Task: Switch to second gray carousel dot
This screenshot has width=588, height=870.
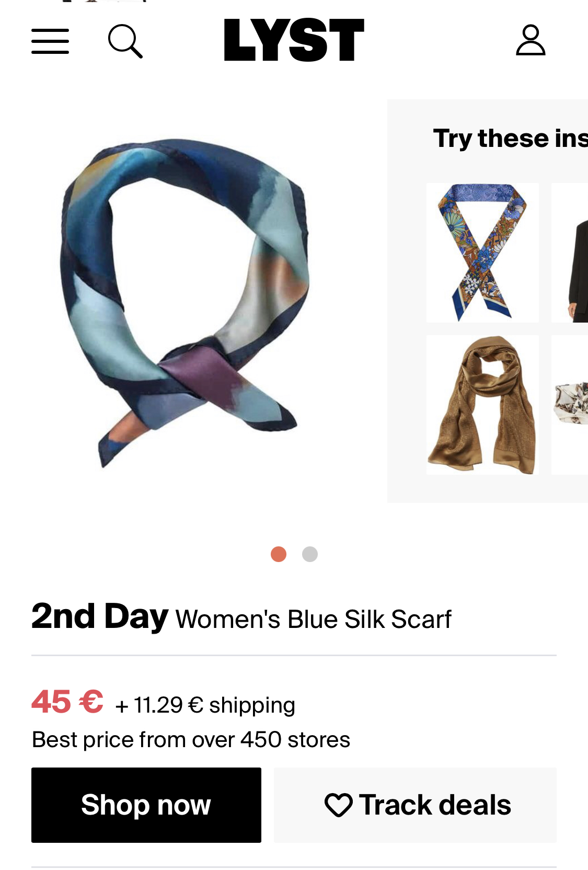Action: pyautogui.click(x=310, y=554)
